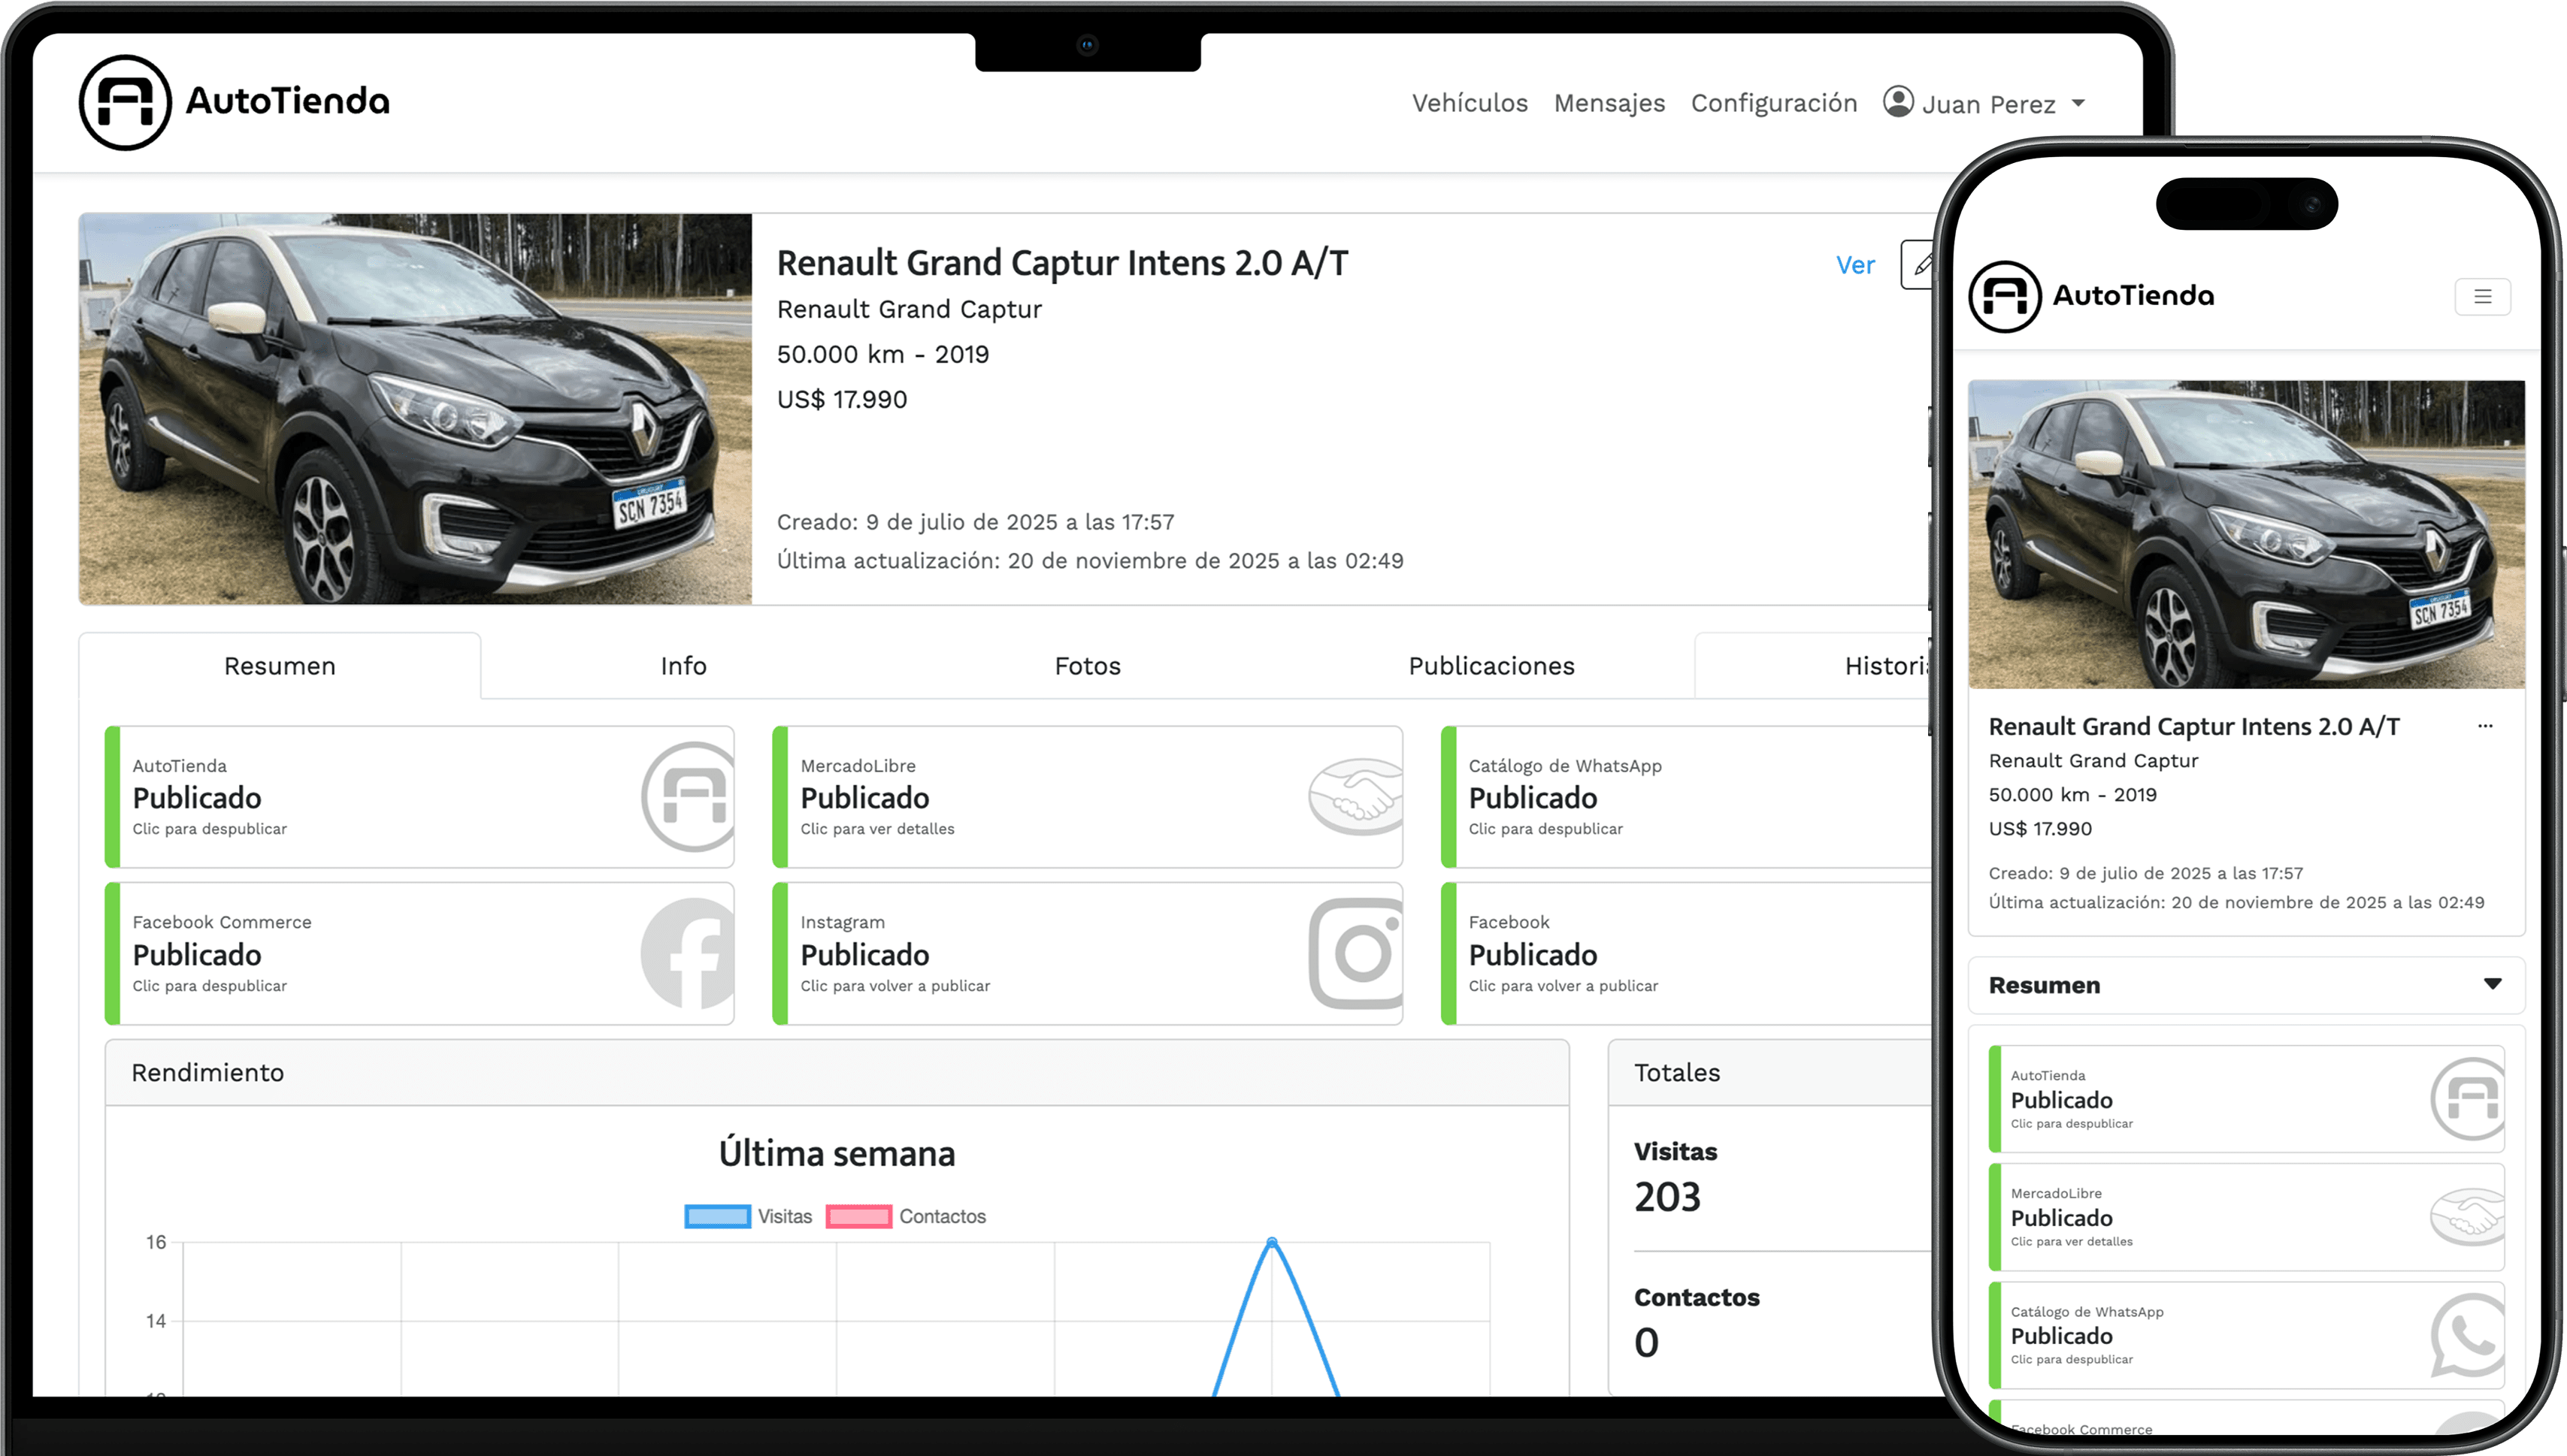Click the pencil edit icon next to Ver
Screen dimensions: 2567x1456
point(1919,265)
